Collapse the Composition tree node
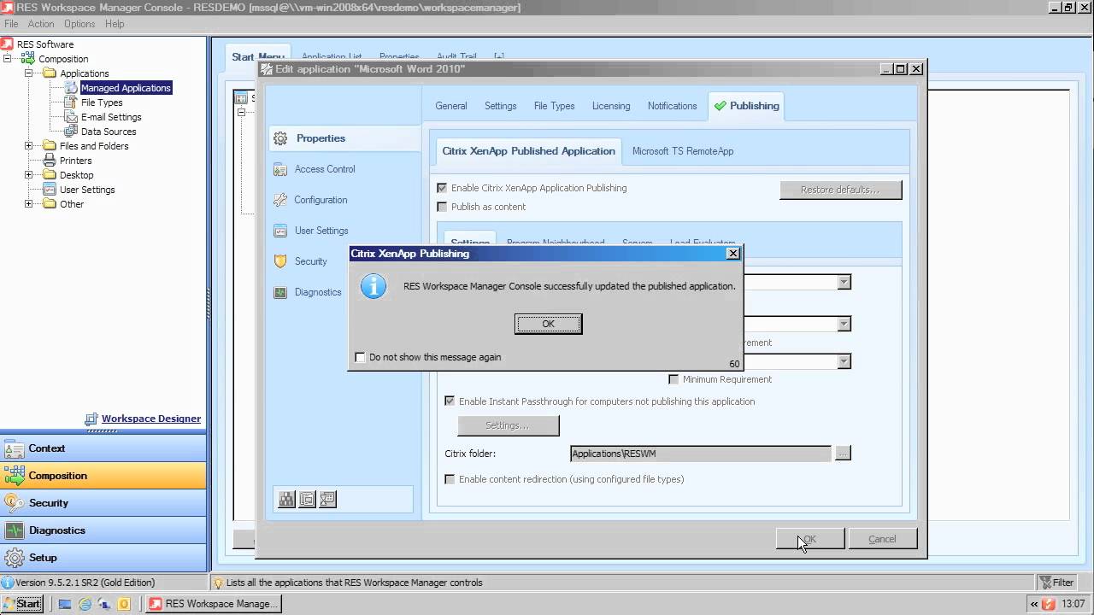Image resolution: width=1094 pixels, height=615 pixels. 8,59
